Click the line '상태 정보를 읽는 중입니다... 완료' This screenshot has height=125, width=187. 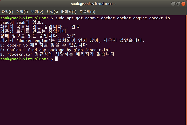38,36
